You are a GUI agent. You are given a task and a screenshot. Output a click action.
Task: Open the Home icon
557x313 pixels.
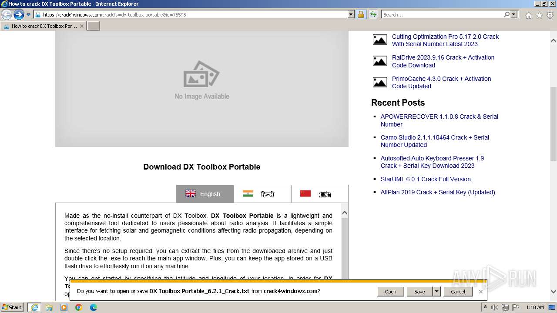point(528,15)
